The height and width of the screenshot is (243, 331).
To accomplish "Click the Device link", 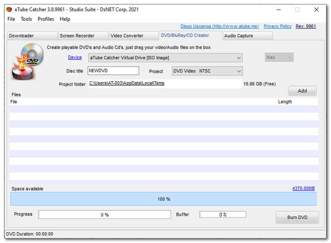I will click(75, 57).
